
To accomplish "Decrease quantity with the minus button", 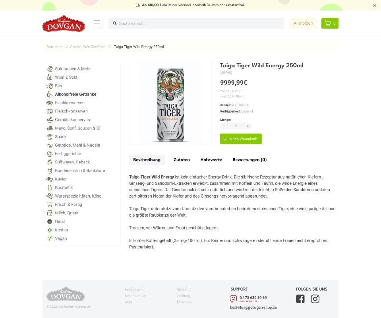I will pos(224,126).
